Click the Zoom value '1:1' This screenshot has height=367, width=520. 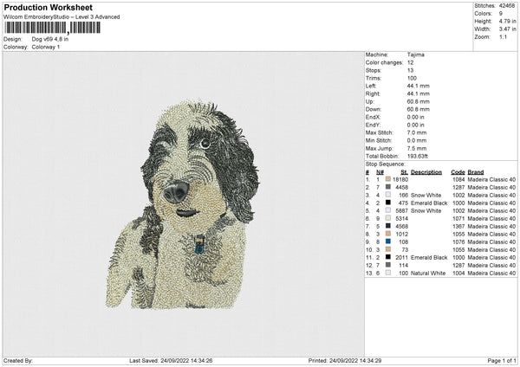(503, 36)
